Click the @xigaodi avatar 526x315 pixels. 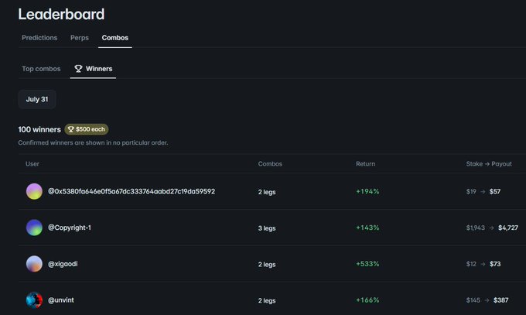pyautogui.click(x=34, y=264)
